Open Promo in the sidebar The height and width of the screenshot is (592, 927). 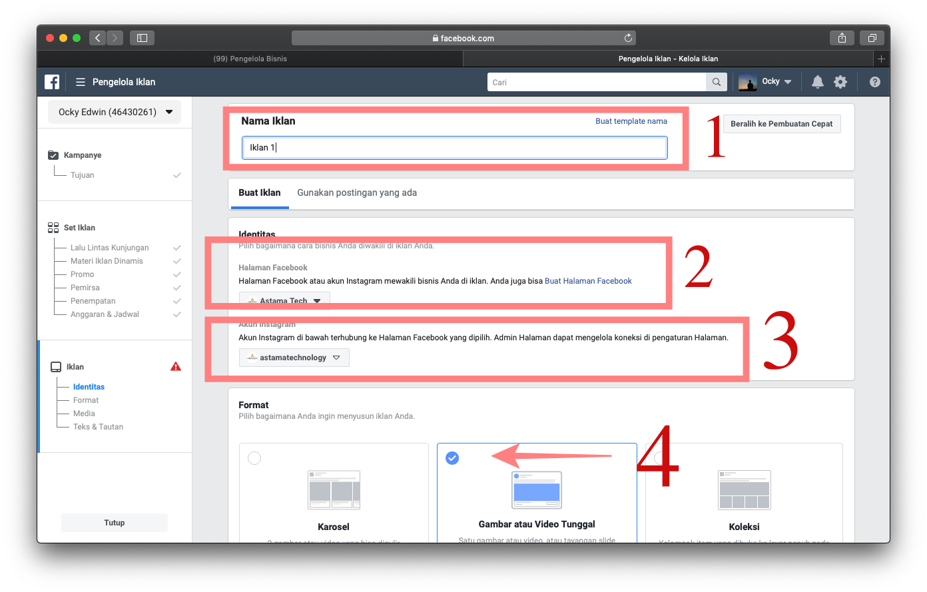tap(83, 274)
